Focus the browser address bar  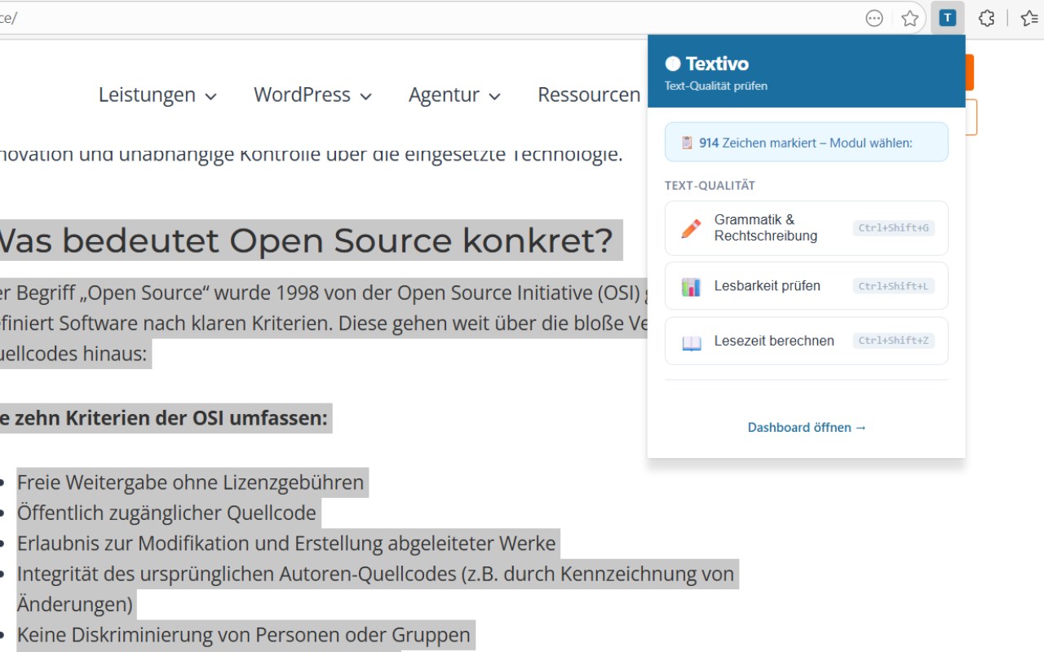pyautogui.click(x=408, y=18)
